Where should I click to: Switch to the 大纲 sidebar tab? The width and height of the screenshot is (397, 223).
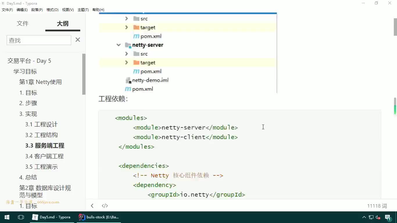click(63, 24)
